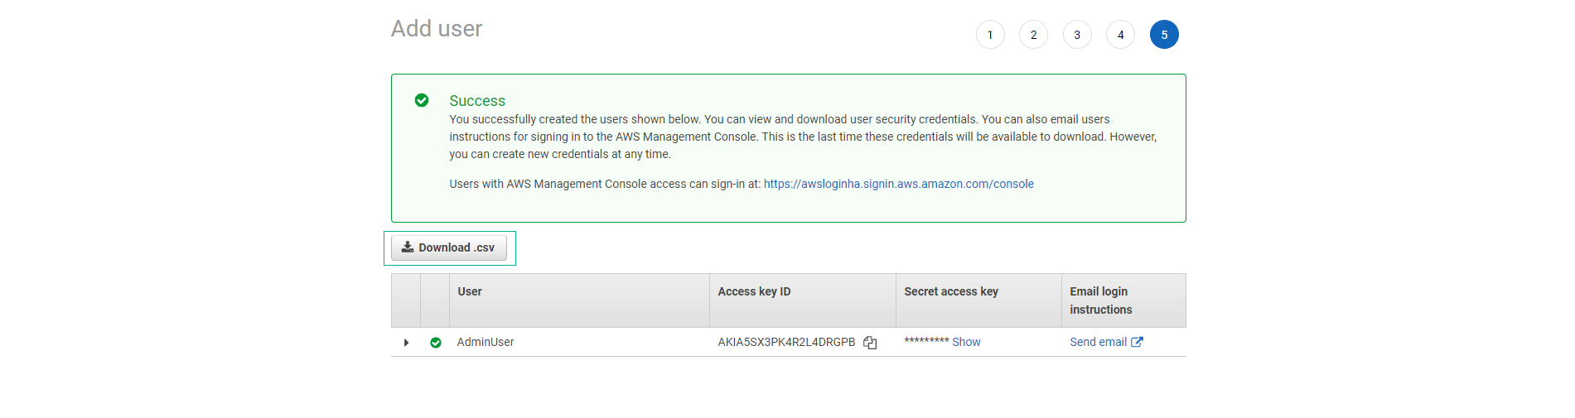Click the external link icon beside Send email
The height and width of the screenshot is (418, 1575).
click(1137, 342)
